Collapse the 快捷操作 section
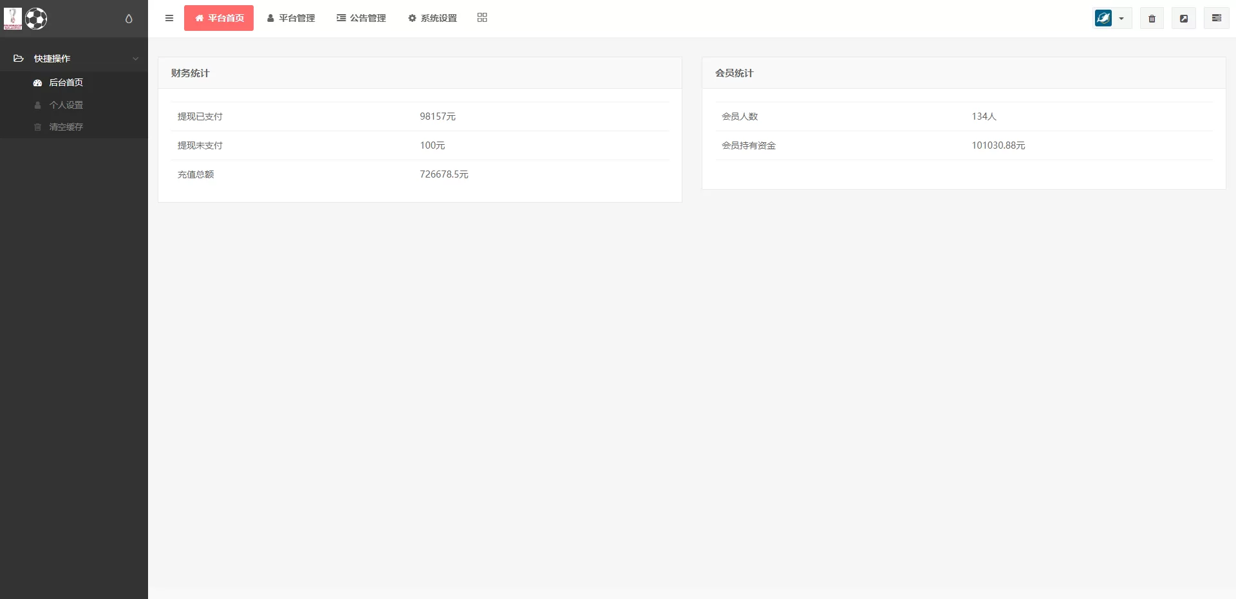The height and width of the screenshot is (599, 1236). [x=74, y=59]
